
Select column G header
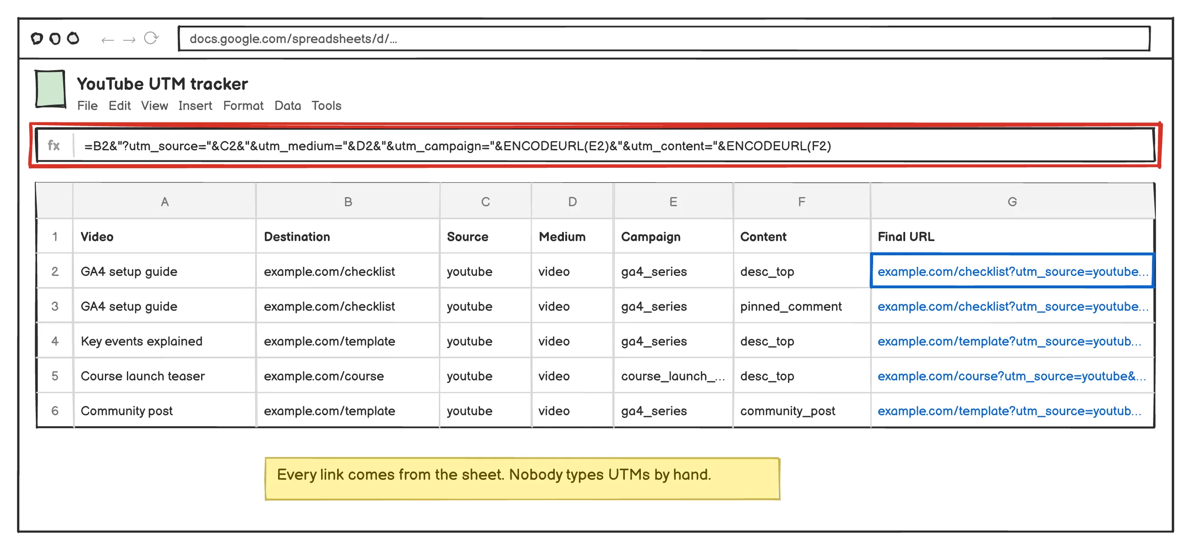1012,201
